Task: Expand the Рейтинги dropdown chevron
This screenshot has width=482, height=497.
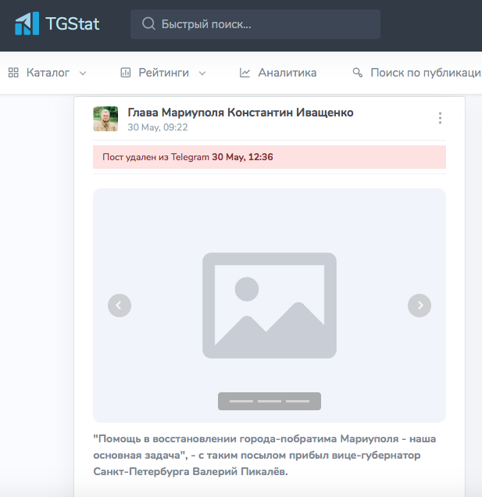Action: click(x=202, y=73)
